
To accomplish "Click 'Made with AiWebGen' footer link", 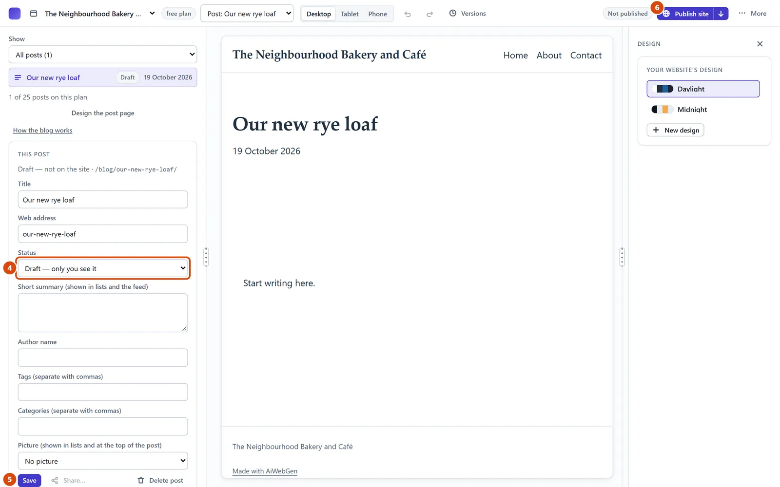I will (265, 471).
